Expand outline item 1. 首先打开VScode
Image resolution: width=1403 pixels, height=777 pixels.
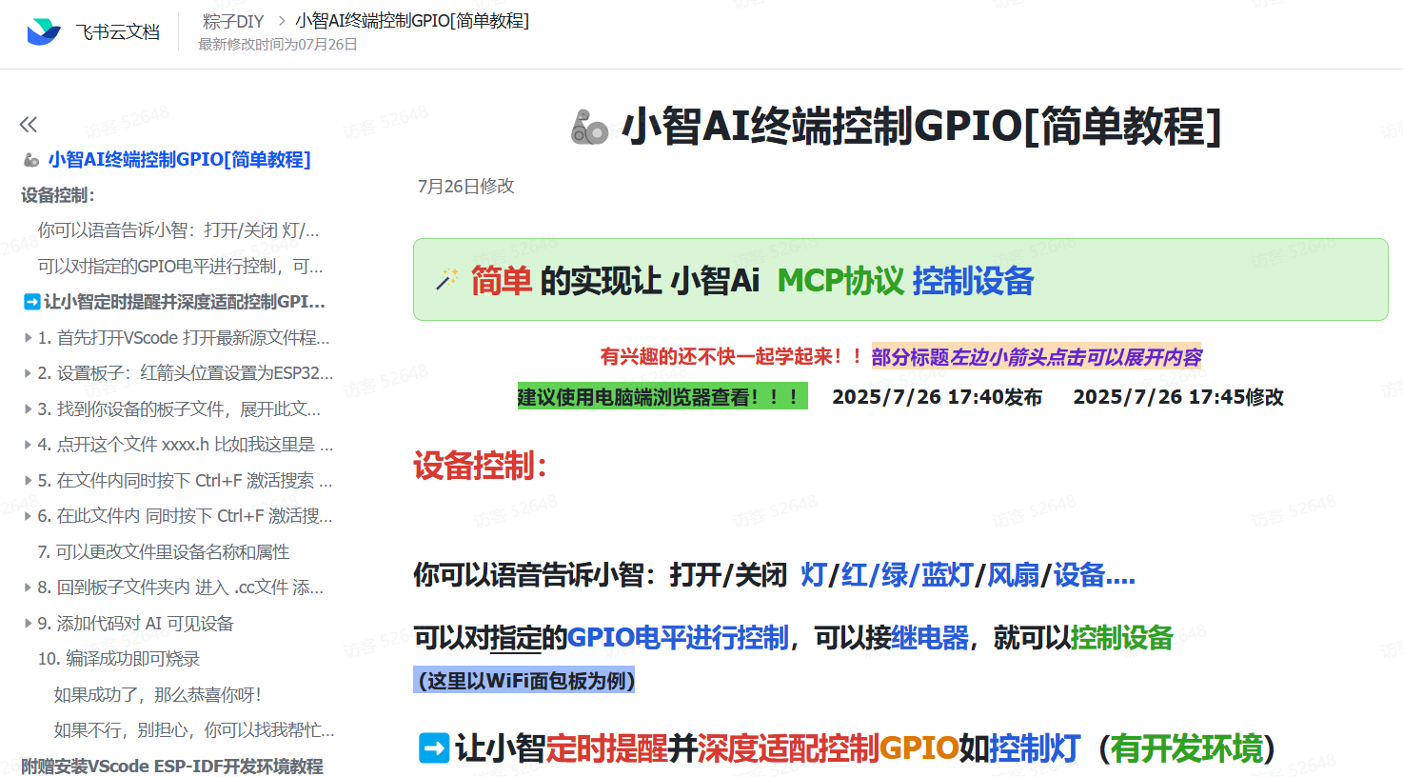[28, 338]
